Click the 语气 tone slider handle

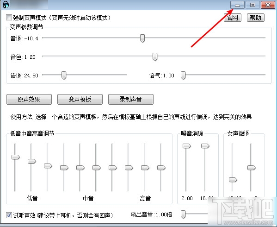pos(183,76)
